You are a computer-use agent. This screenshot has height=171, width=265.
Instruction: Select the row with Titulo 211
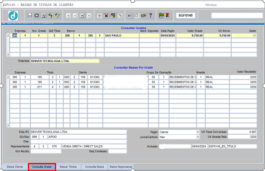point(39,87)
